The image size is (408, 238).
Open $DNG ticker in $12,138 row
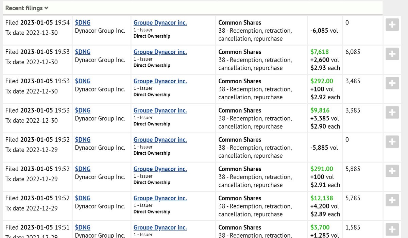[x=83, y=198]
